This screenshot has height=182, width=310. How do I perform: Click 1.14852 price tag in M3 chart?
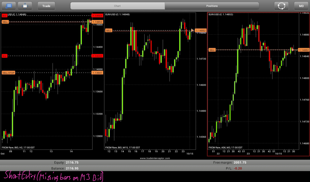pos(304,50)
